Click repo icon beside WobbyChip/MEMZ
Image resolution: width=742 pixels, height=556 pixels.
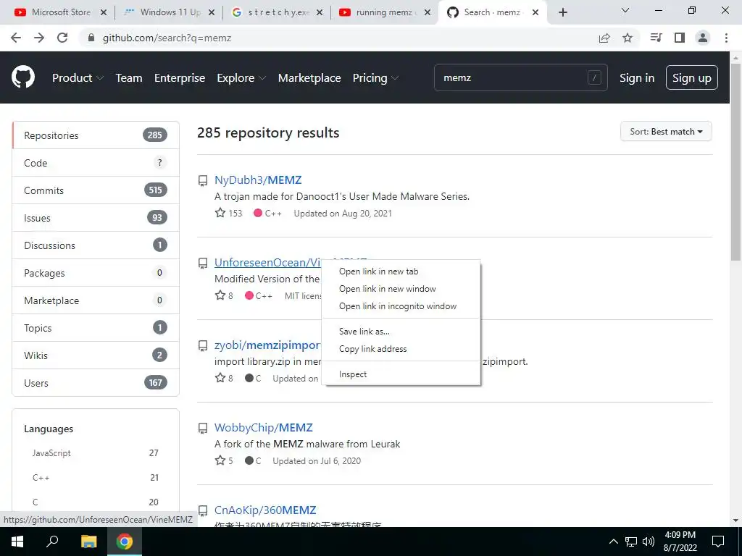click(203, 429)
